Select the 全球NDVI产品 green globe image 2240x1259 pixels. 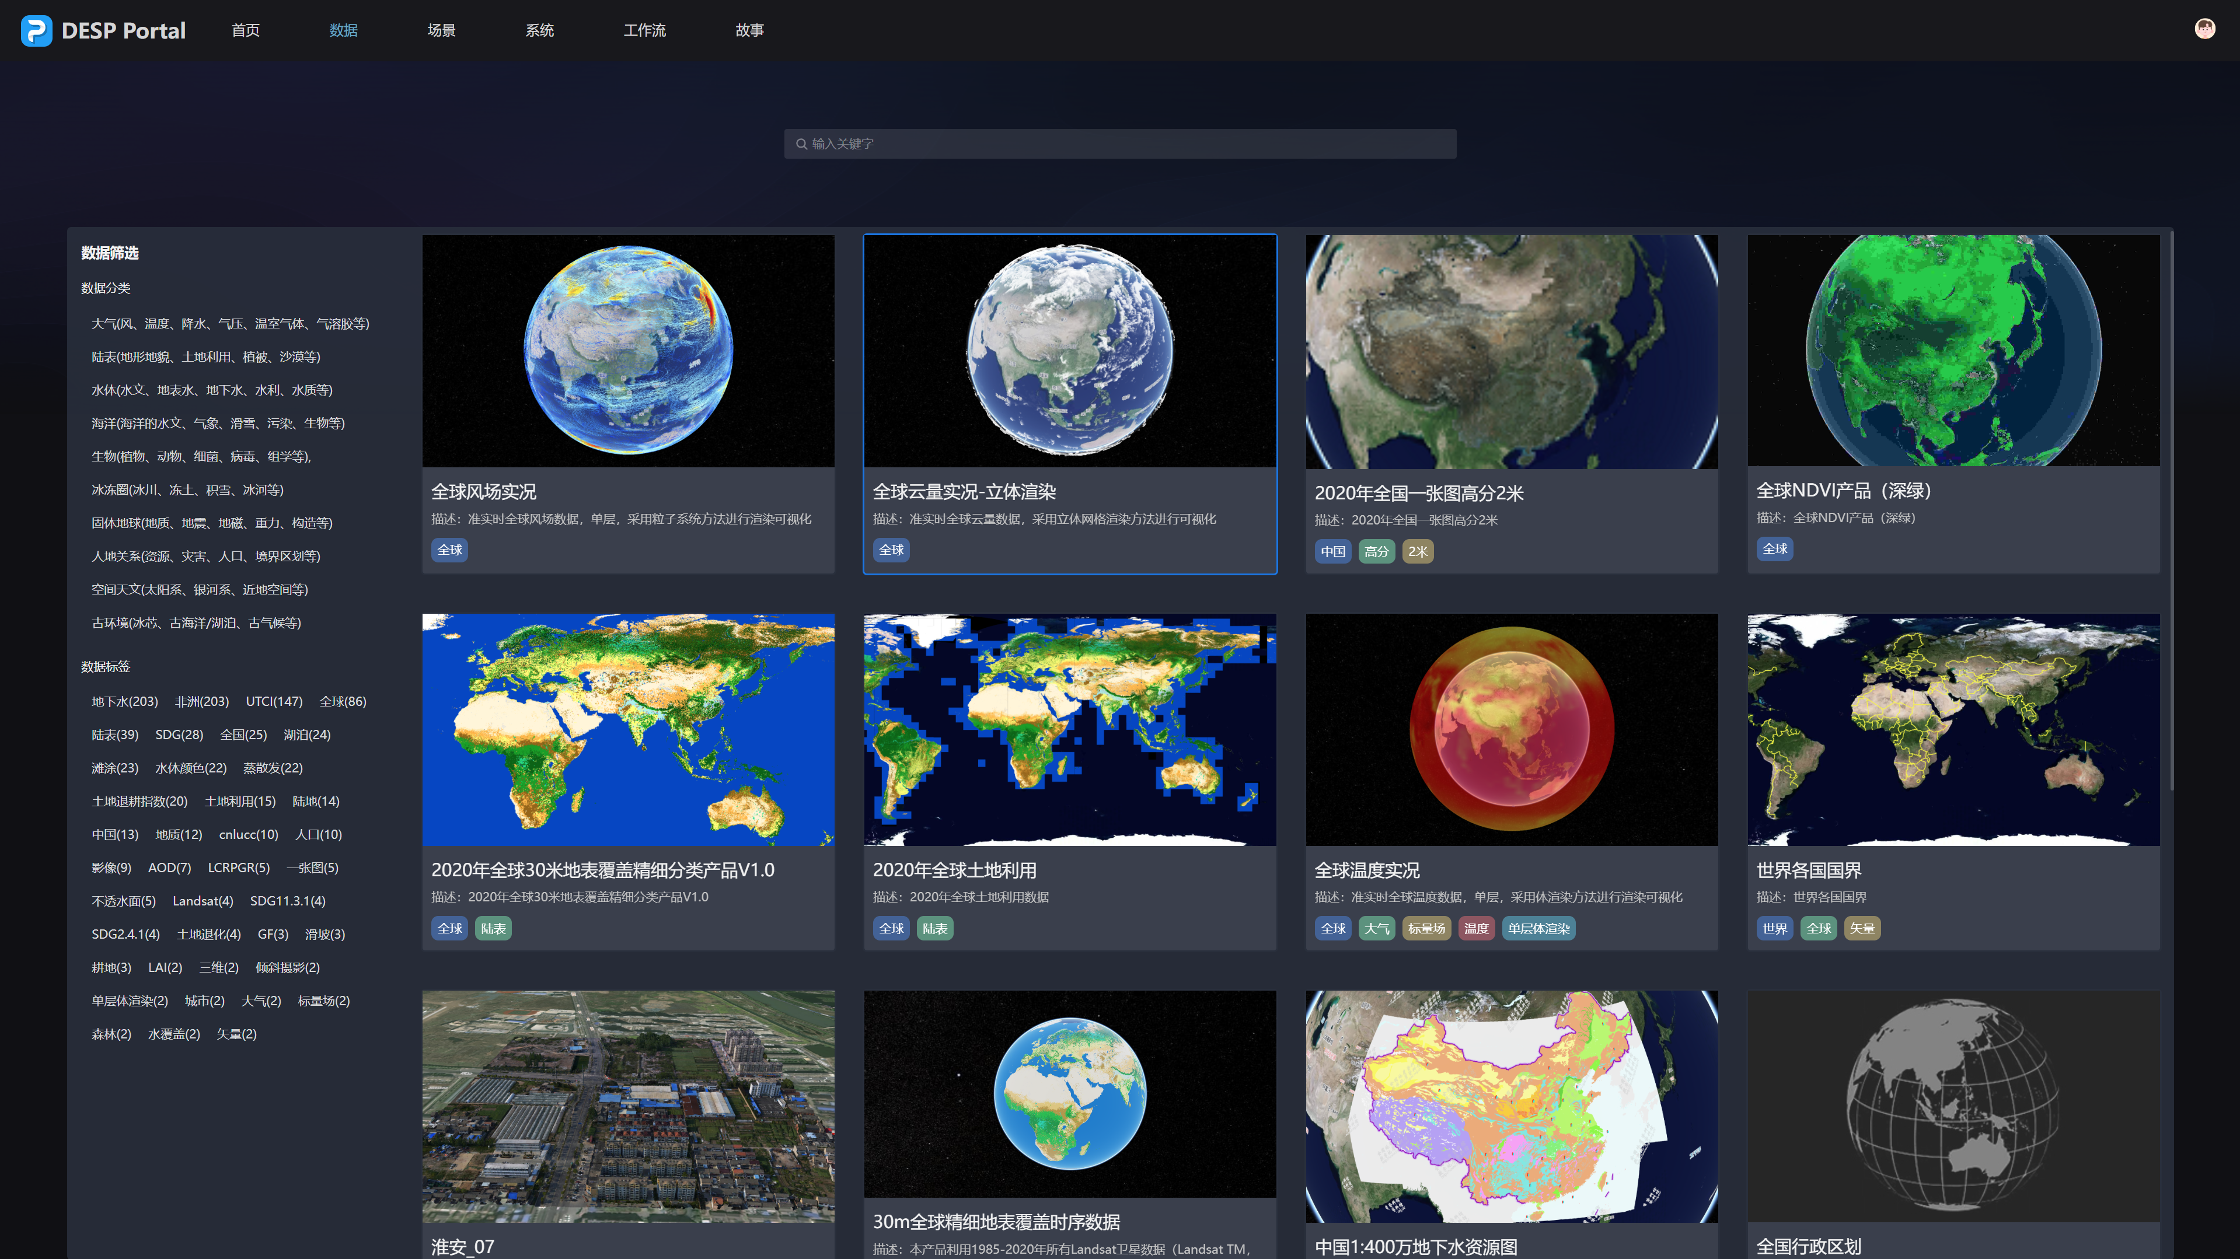[x=1953, y=351]
